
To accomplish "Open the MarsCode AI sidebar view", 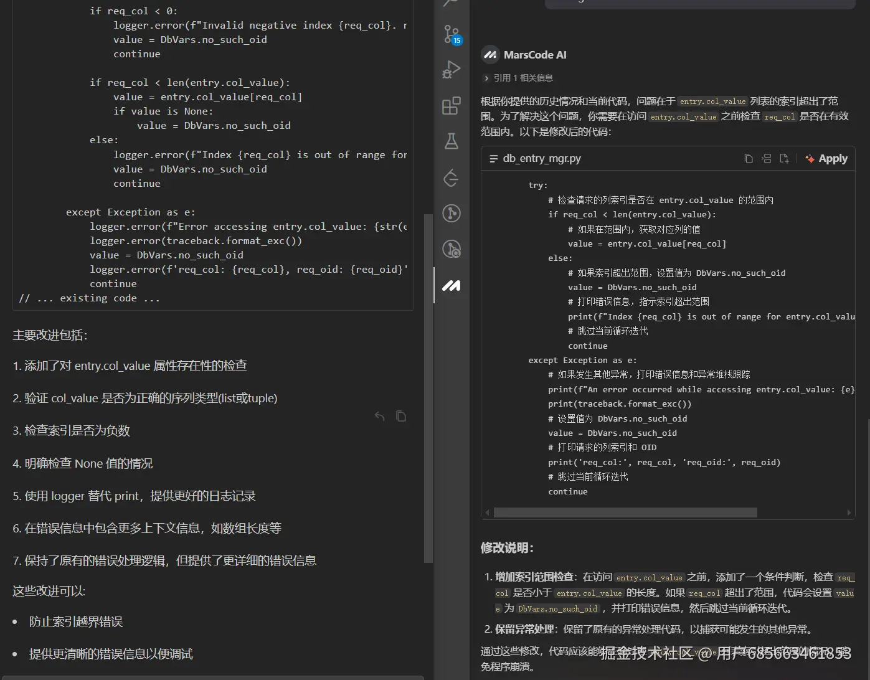I will point(452,286).
